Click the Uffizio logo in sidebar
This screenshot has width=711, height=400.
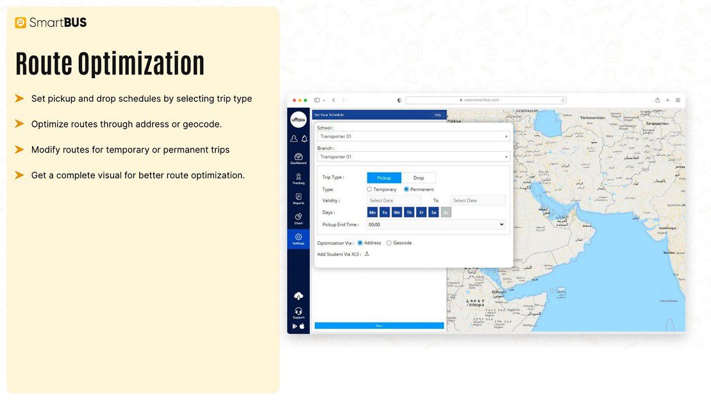[x=298, y=120]
